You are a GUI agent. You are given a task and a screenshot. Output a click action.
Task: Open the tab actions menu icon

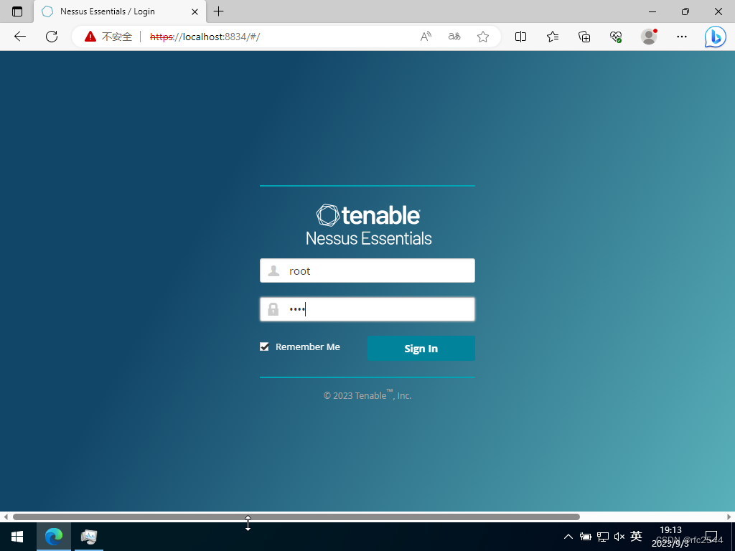17,11
